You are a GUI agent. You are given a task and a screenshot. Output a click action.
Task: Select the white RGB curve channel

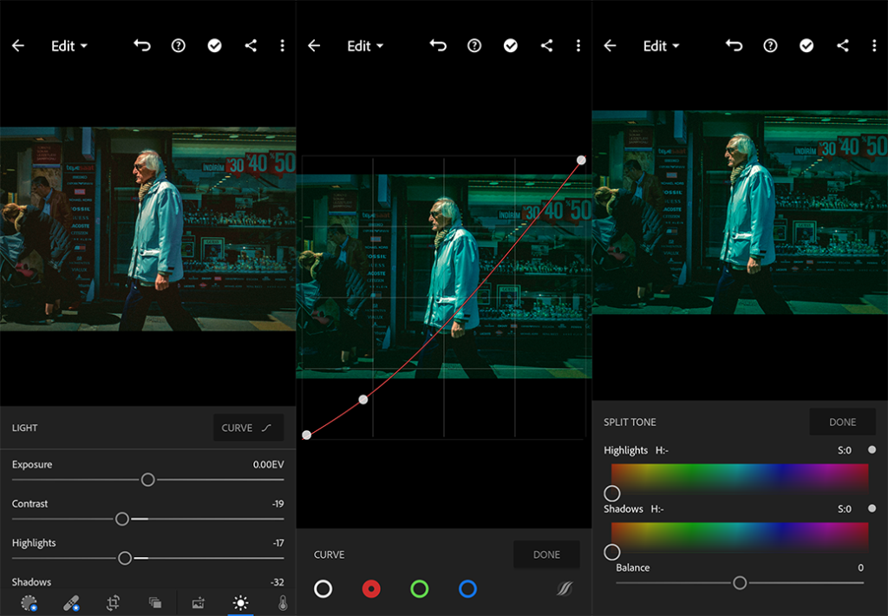click(323, 589)
